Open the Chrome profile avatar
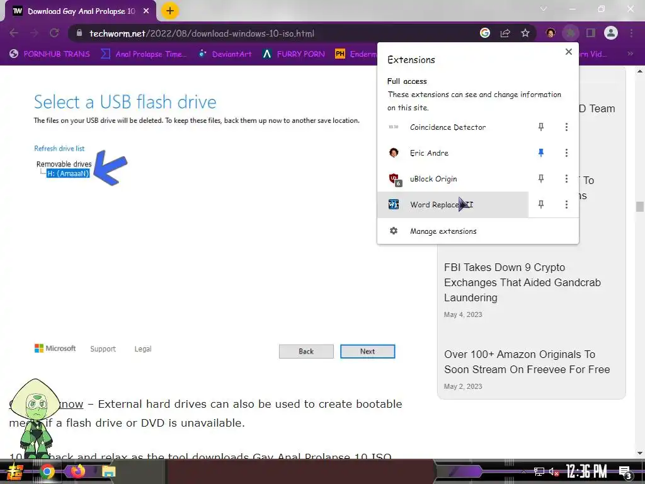The image size is (645, 484). tap(611, 33)
